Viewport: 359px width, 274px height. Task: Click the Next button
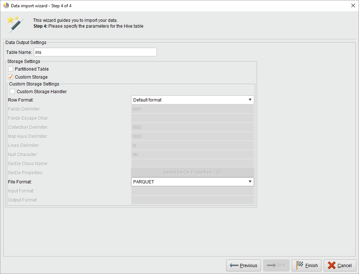coord(276,265)
